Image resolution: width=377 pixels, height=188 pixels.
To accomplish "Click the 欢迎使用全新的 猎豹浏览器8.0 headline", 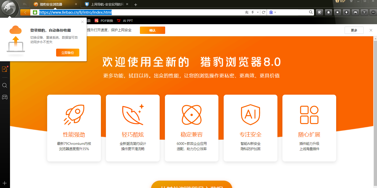I will [x=192, y=62].
